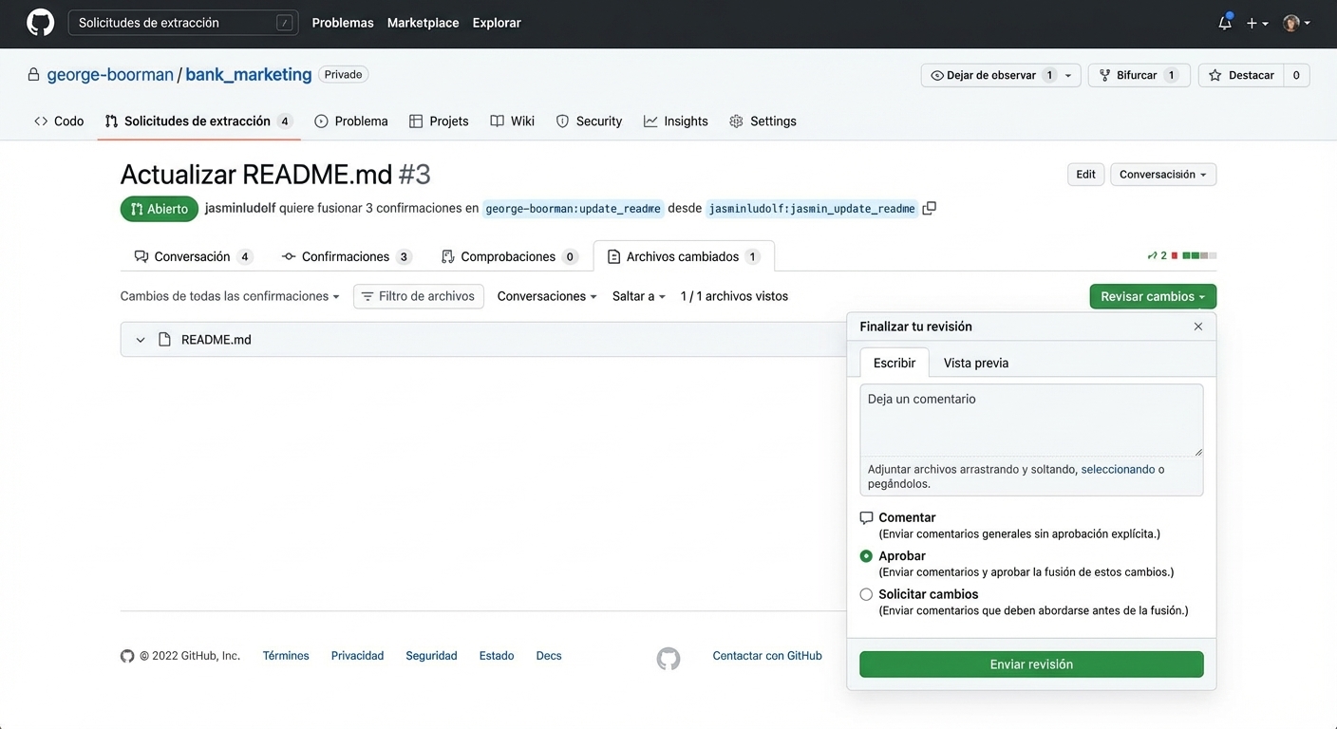Image resolution: width=1337 pixels, height=729 pixels.
Task: Open the bank_marketing repository link
Action: 249,74
